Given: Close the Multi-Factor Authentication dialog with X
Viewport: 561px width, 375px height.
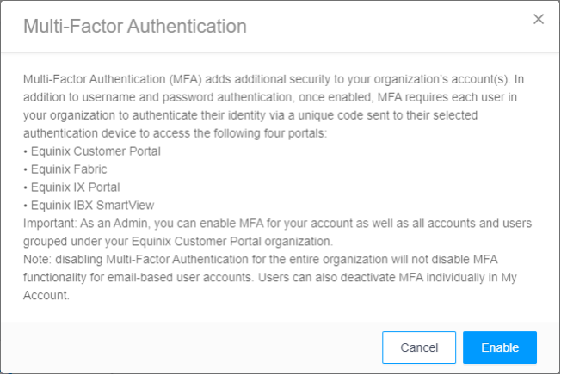Looking at the screenshot, I should coord(539,19).
